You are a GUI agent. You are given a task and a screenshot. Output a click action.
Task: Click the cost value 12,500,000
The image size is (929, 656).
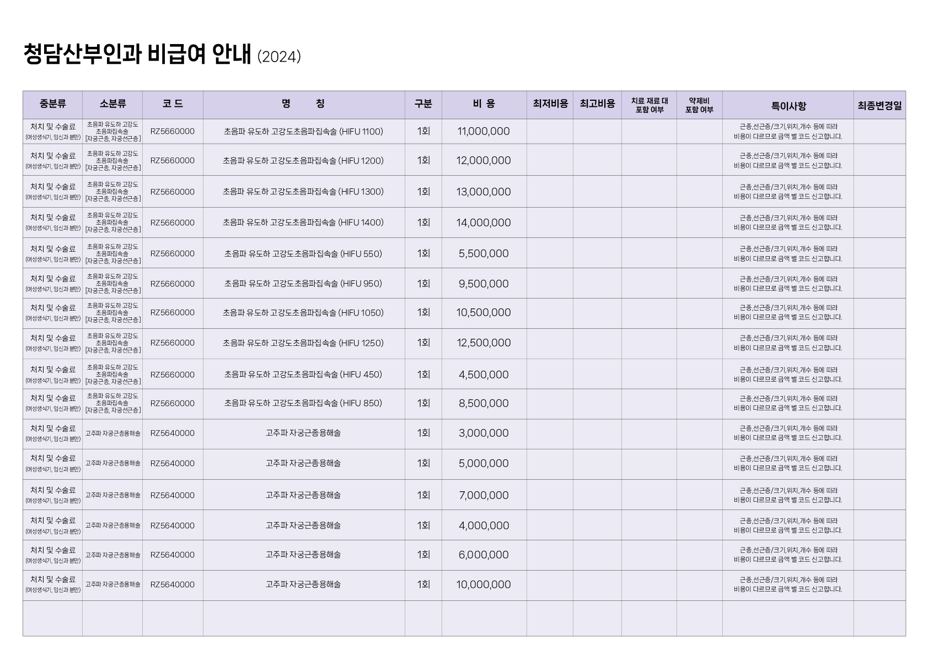484,343
